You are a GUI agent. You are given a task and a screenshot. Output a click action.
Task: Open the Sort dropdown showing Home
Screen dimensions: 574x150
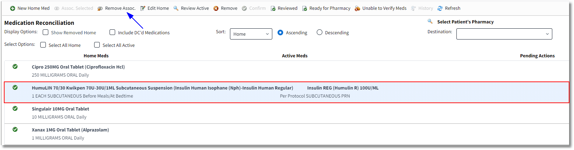(251, 34)
